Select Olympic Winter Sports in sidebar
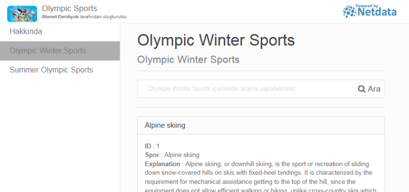Viewport: 409px width, 192px height. point(60,51)
